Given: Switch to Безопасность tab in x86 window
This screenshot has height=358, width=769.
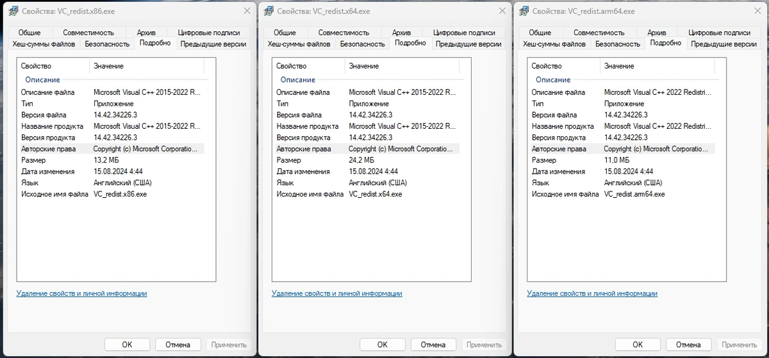Looking at the screenshot, I should coord(107,44).
